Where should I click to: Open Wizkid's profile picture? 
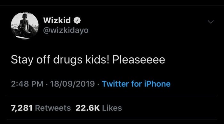(x=25, y=26)
